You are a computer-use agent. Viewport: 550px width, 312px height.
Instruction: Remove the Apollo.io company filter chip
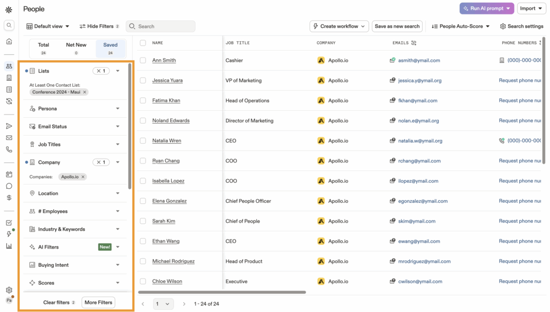[x=83, y=176]
